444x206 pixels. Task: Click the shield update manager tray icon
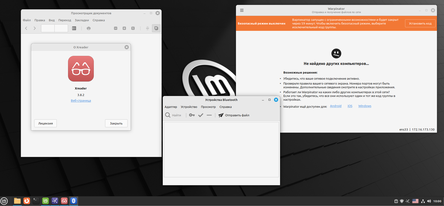click(402, 201)
